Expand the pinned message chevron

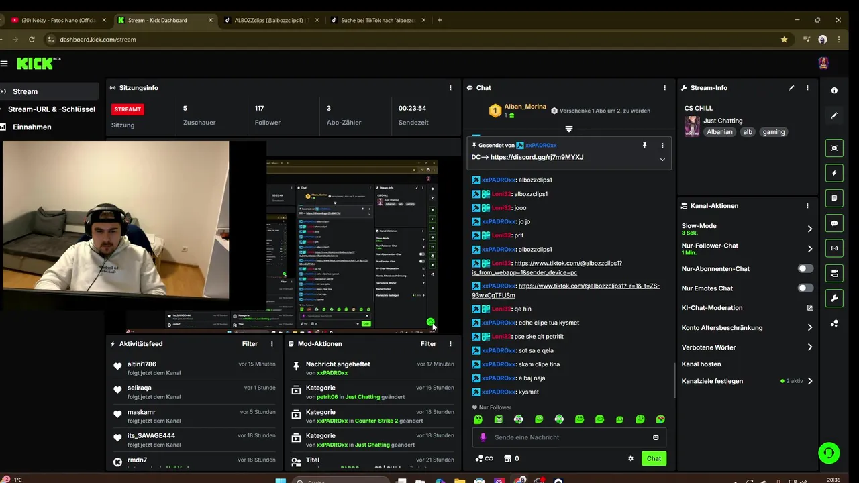point(662,160)
